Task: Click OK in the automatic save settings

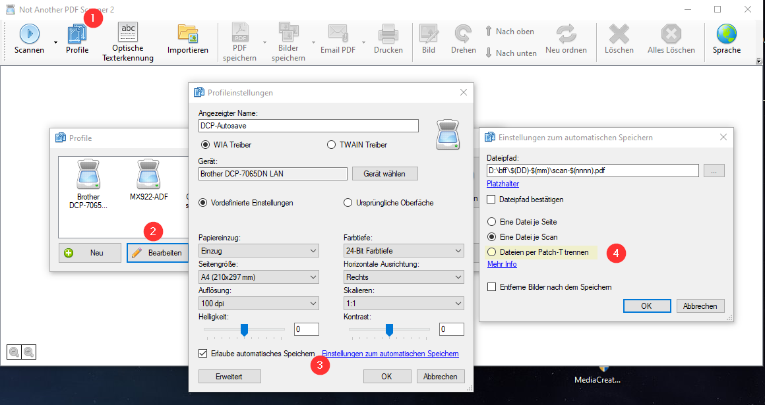Action: click(x=646, y=306)
